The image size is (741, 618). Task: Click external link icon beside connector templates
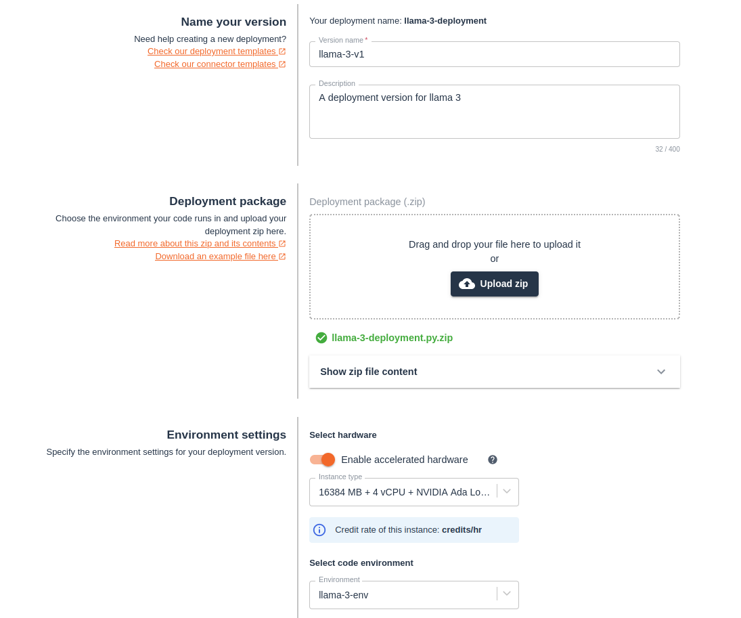point(282,64)
